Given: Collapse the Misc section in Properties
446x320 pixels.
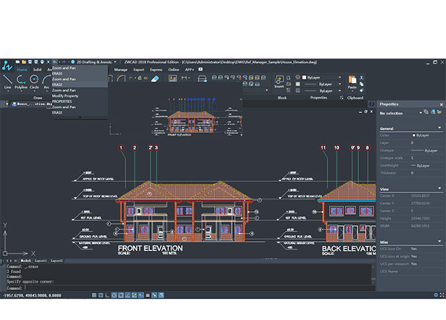Looking at the screenshot, I should point(440,241).
